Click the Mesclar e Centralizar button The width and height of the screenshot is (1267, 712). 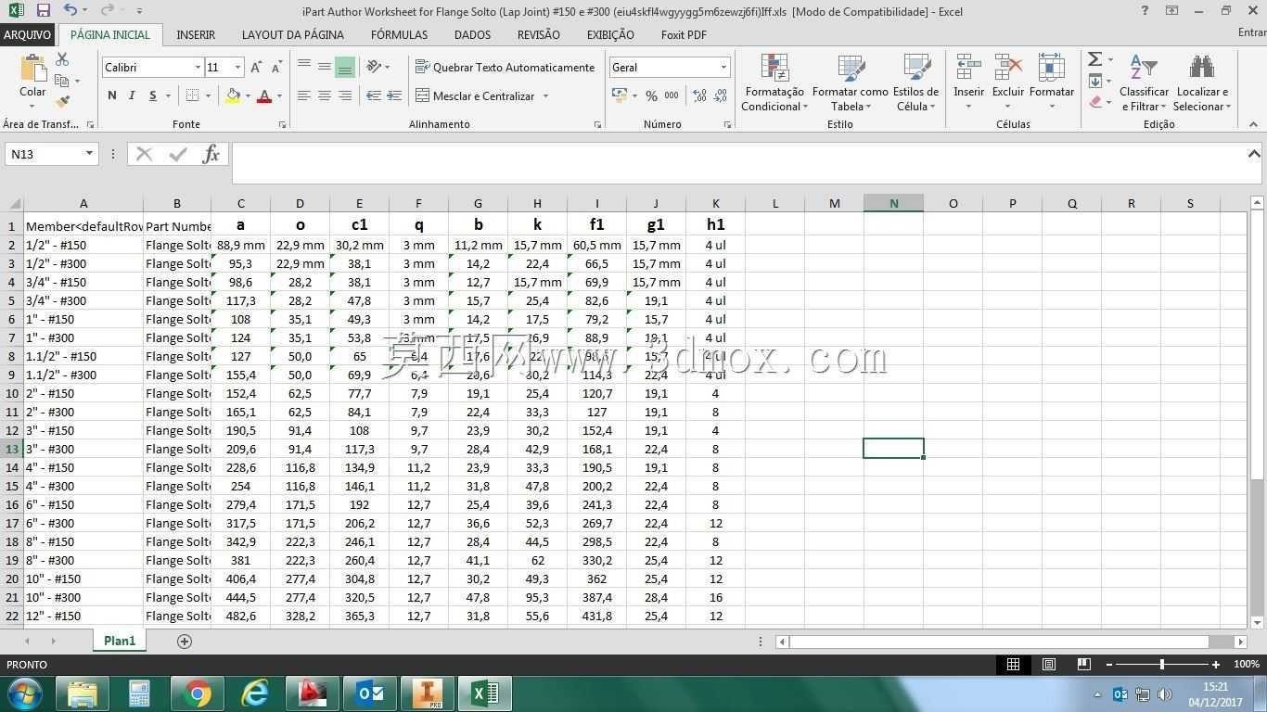pyautogui.click(x=476, y=95)
